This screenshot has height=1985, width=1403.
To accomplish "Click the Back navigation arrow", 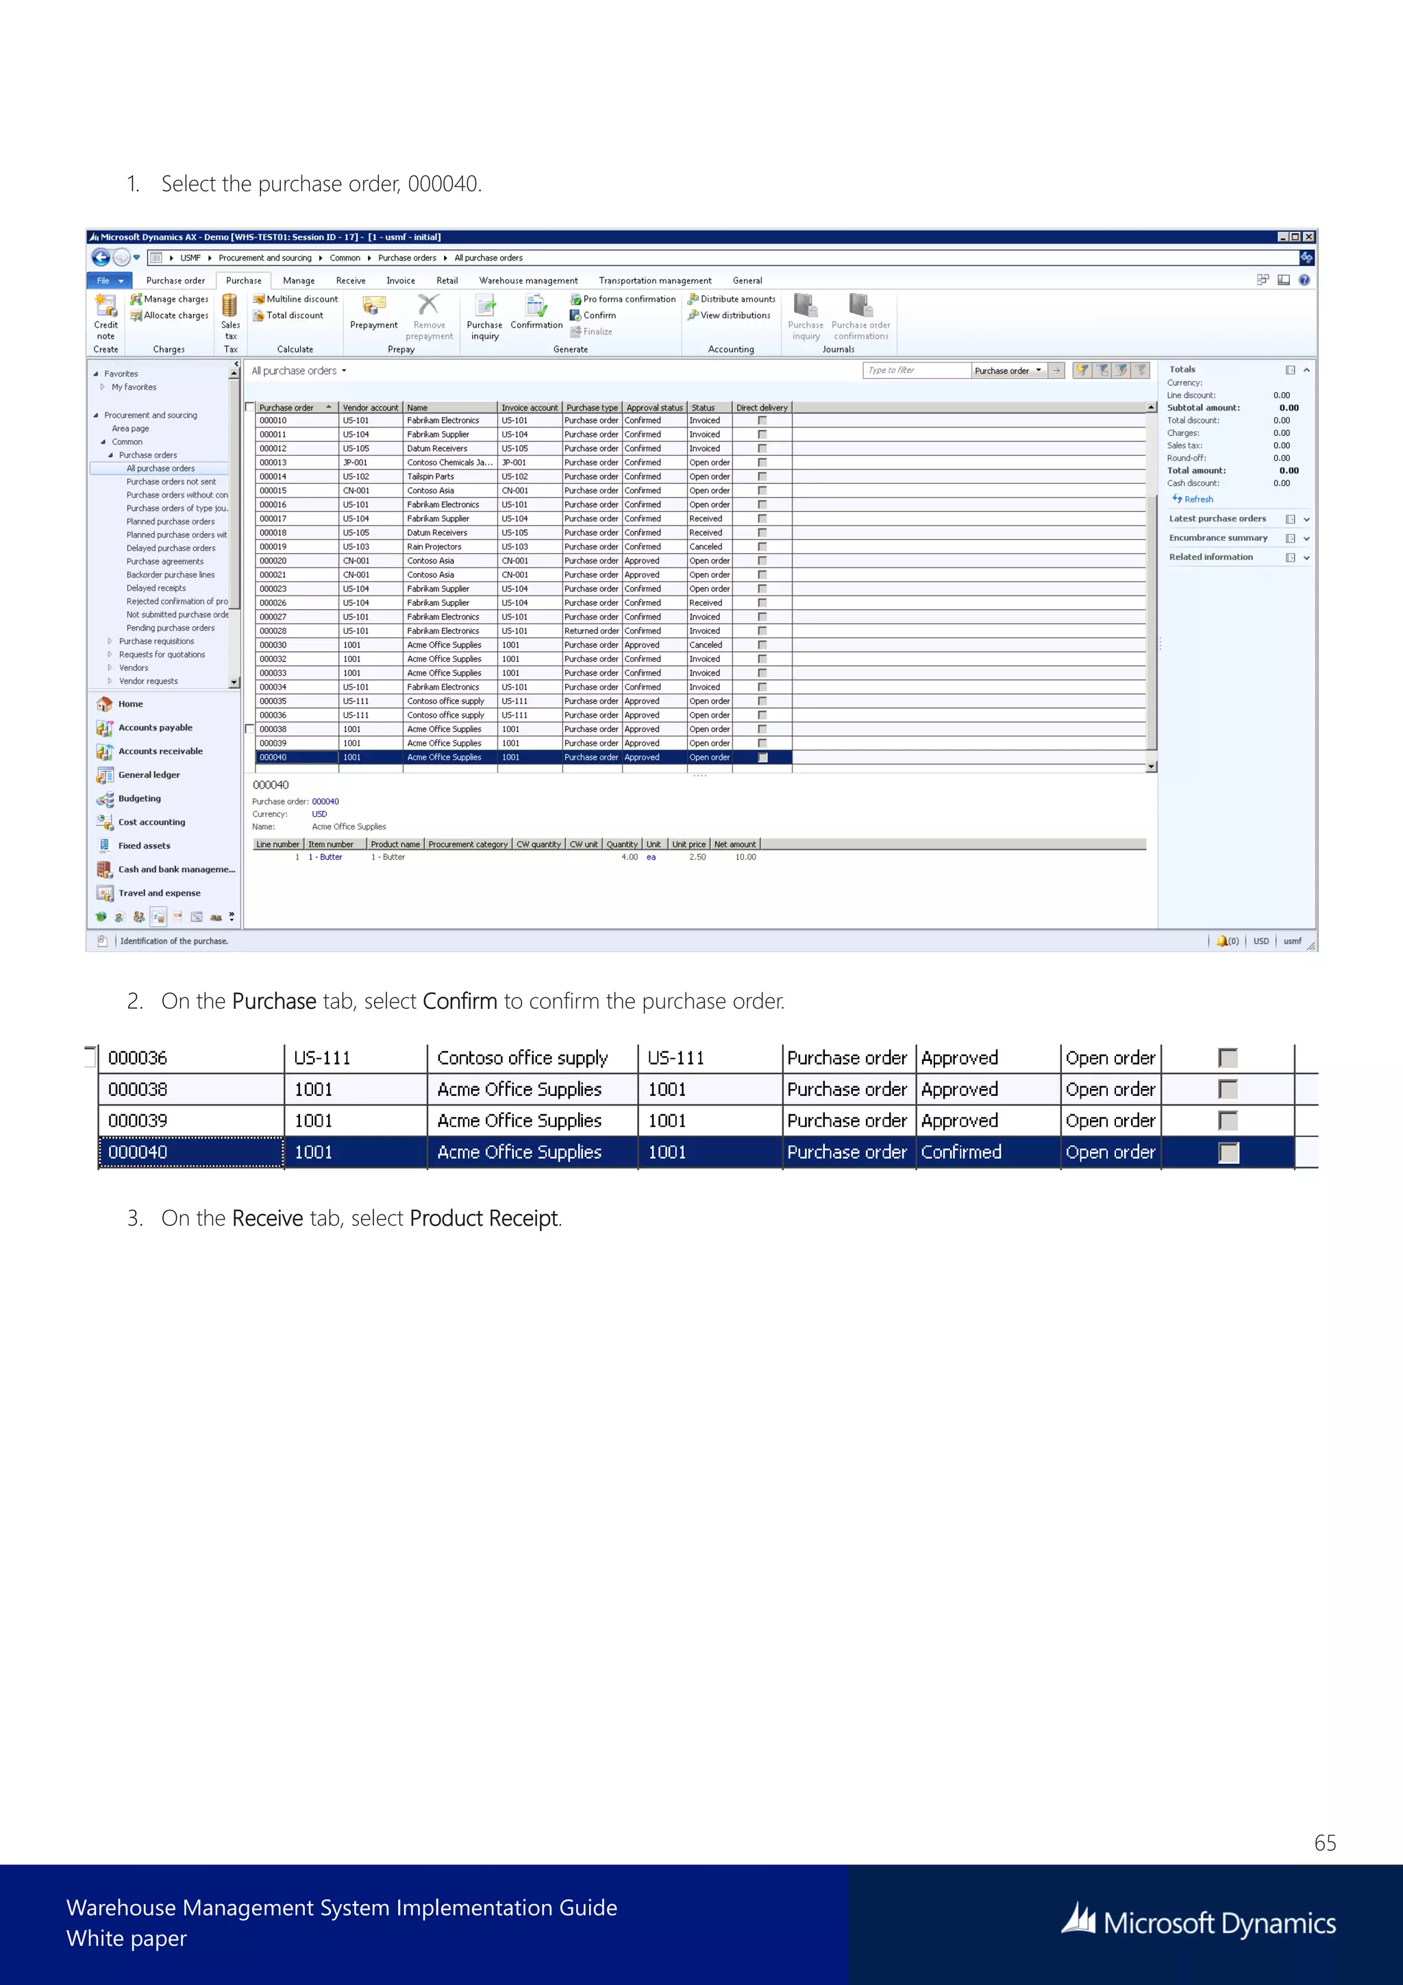I will tap(101, 258).
